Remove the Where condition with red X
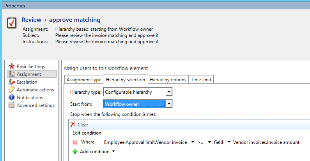 (x=75, y=142)
